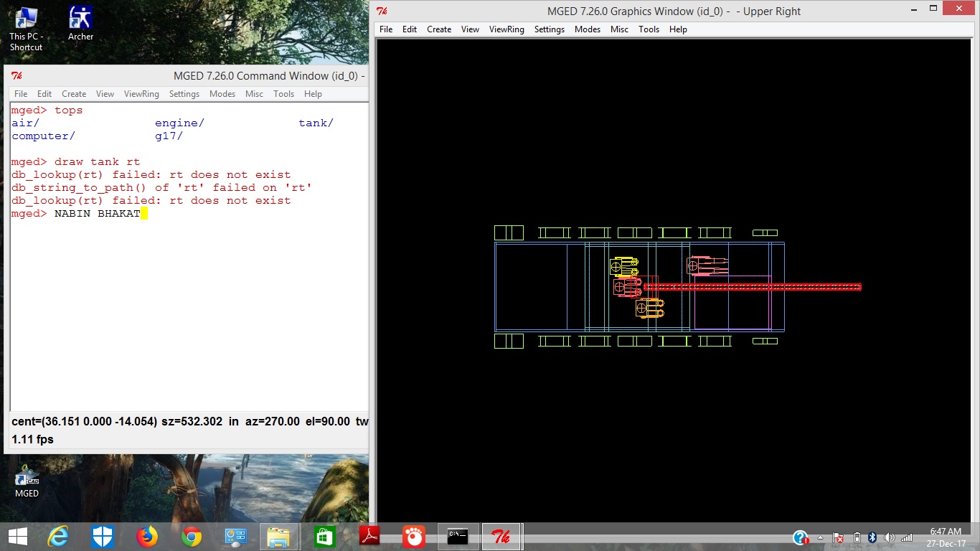980x551 pixels.
Task: Open ViewRing menu in Command Window
Action: tap(141, 94)
